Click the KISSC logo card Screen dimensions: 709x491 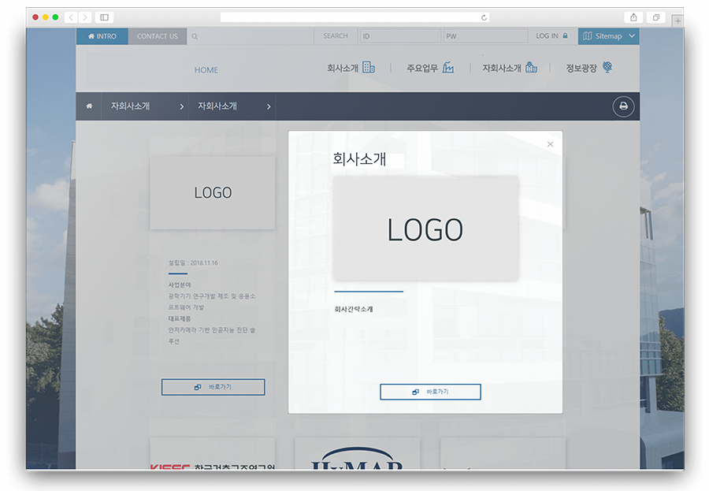pyautogui.click(x=213, y=453)
